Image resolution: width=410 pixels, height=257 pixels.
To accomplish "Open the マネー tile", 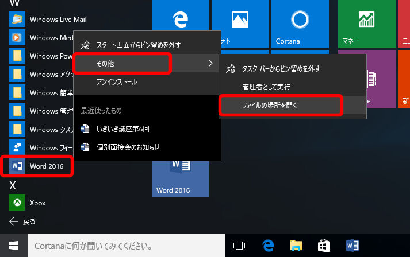I will pyautogui.click(x=367, y=24).
